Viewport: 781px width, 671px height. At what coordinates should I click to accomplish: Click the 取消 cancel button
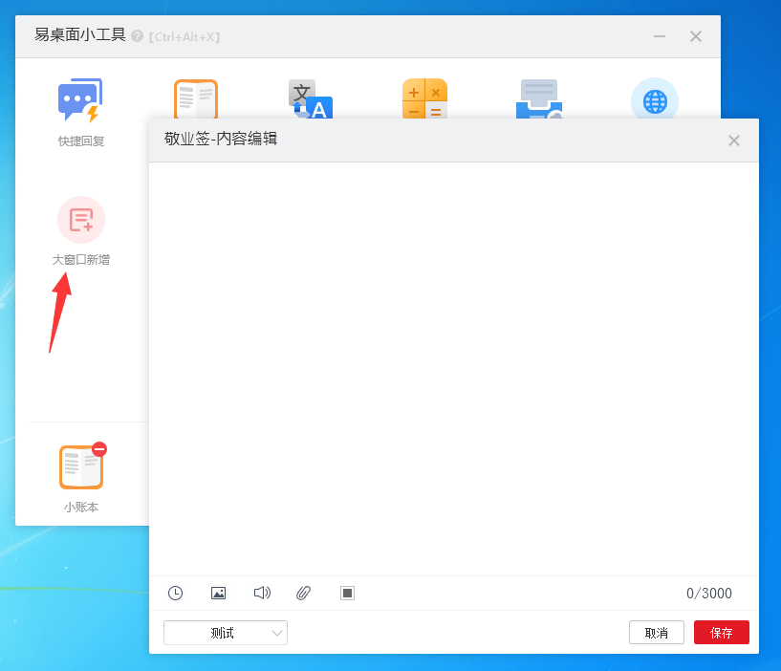point(657,633)
